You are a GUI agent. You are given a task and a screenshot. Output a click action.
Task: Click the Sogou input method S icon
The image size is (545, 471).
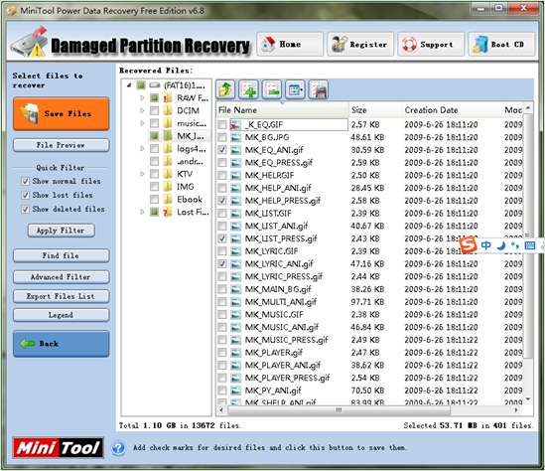468,244
